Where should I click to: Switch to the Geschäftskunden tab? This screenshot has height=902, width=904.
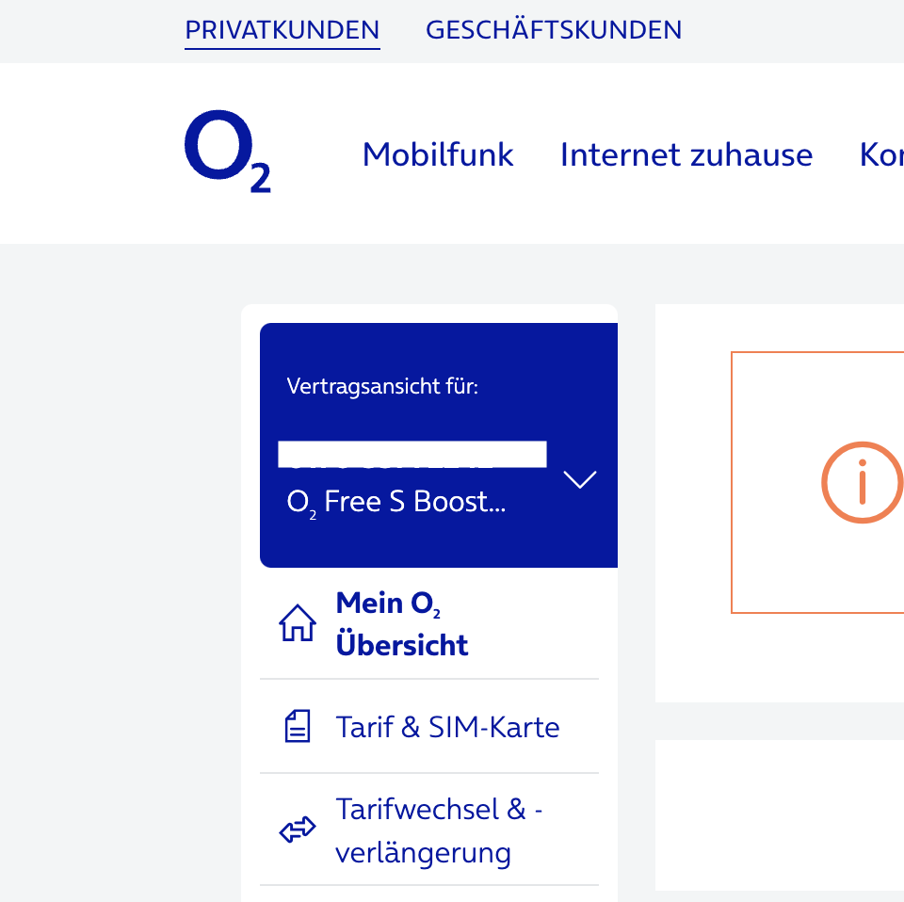tap(554, 30)
